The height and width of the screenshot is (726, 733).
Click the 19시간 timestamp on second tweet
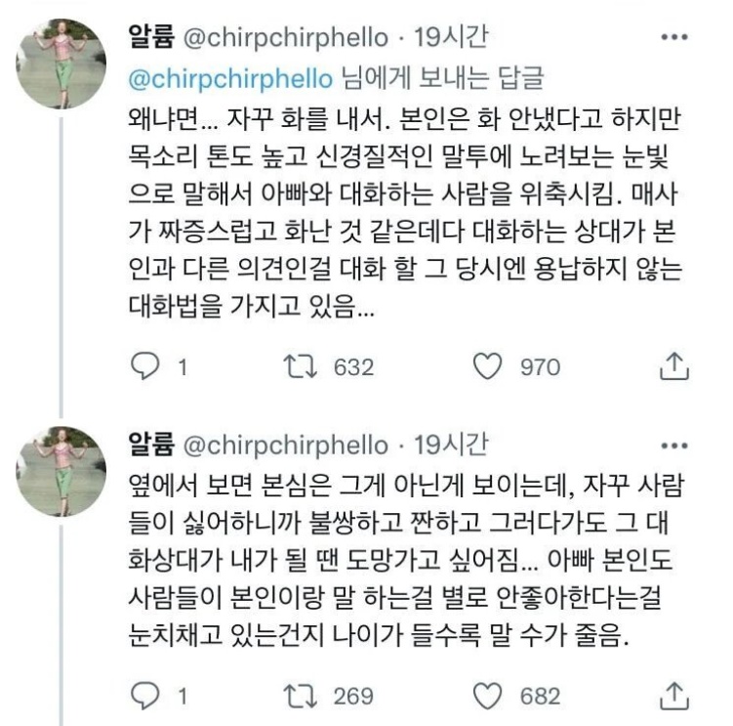pos(452,445)
